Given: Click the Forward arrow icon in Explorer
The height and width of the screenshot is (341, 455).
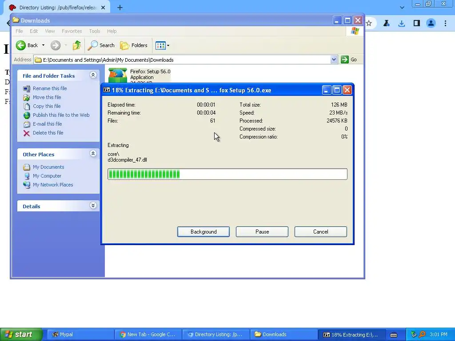Looking at the screenshot, I should tap(56, 45).
